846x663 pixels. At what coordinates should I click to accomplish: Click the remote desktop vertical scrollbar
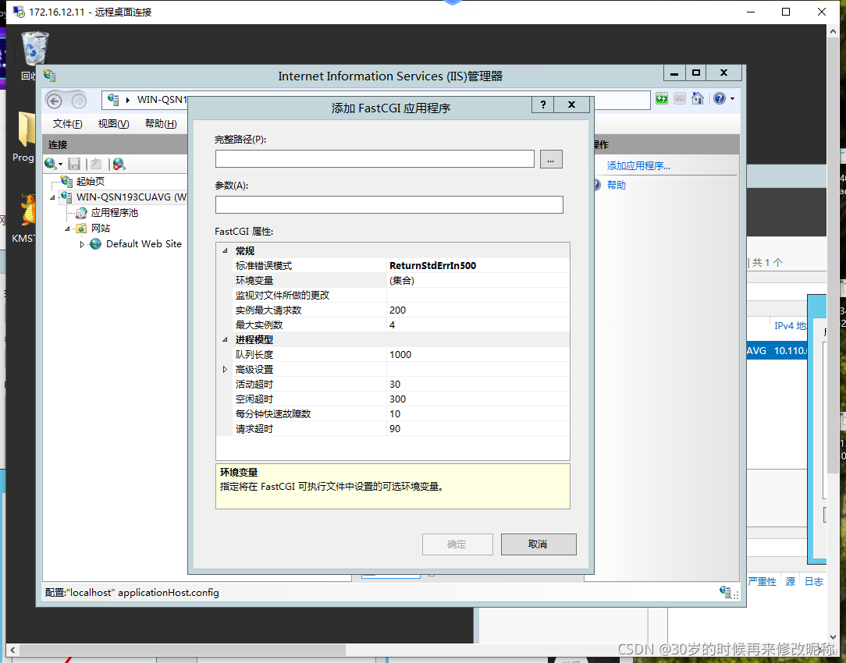(x=833, y=256)
